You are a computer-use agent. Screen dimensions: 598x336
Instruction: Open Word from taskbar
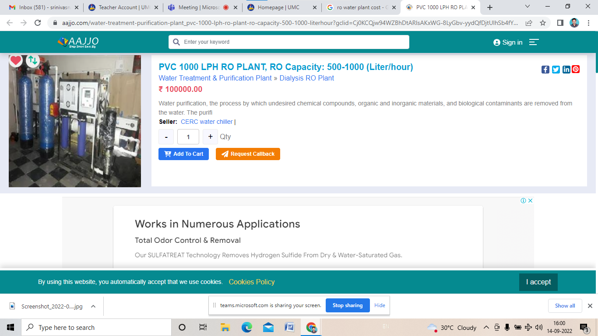point(289,327)
